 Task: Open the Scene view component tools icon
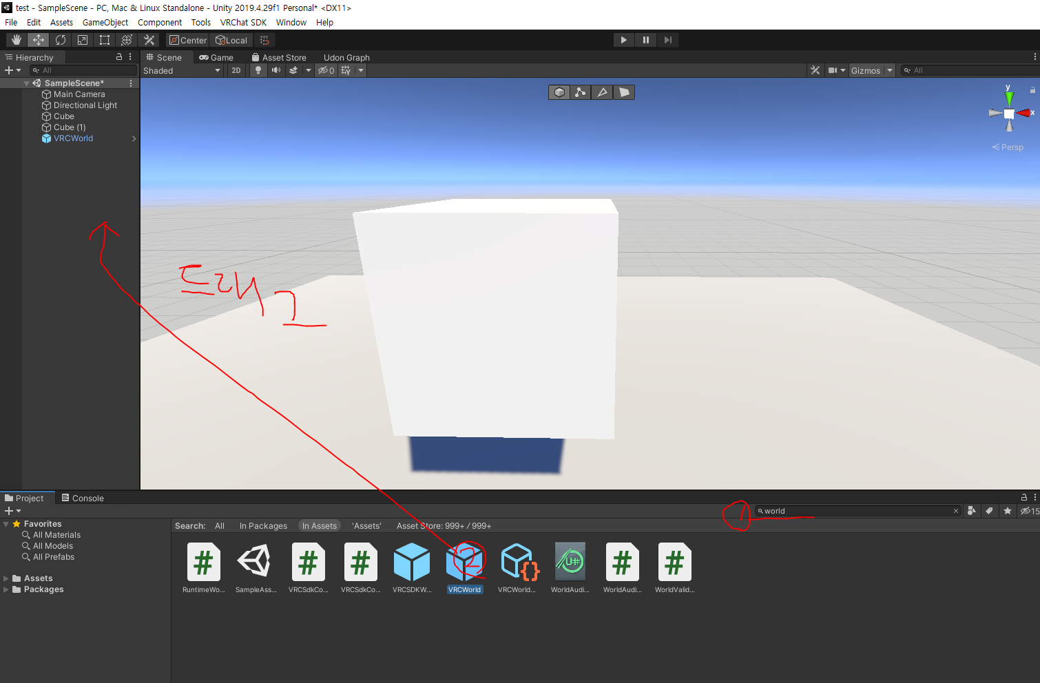tap(815, 70)
